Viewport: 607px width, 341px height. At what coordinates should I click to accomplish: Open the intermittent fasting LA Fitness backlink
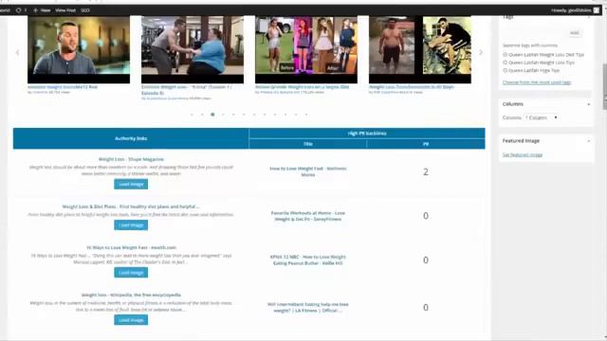point(308,308)
